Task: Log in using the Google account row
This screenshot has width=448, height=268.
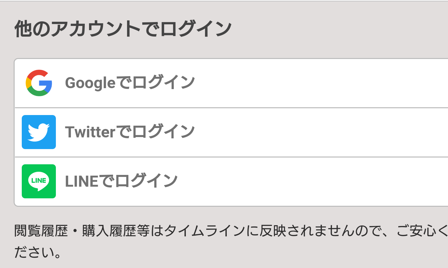Action: 231,83
